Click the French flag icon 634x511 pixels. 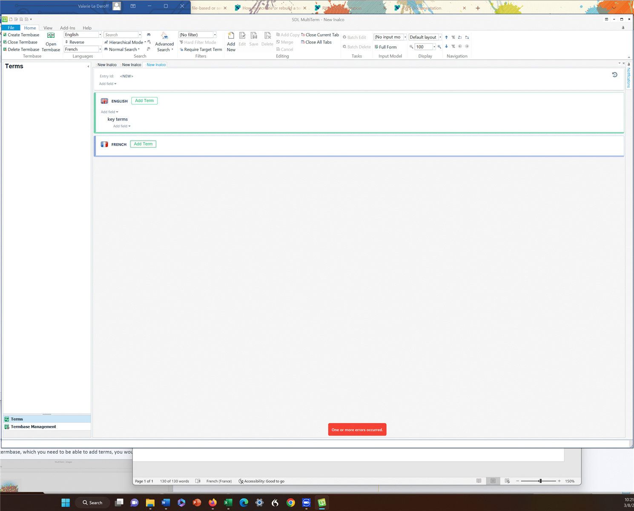(104, 144)
